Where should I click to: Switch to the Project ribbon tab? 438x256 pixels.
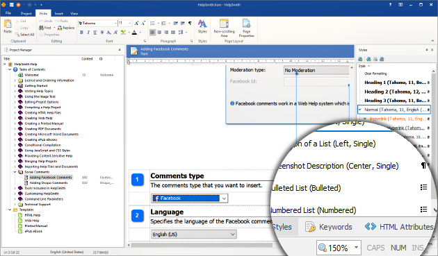[x=26, y=13]
